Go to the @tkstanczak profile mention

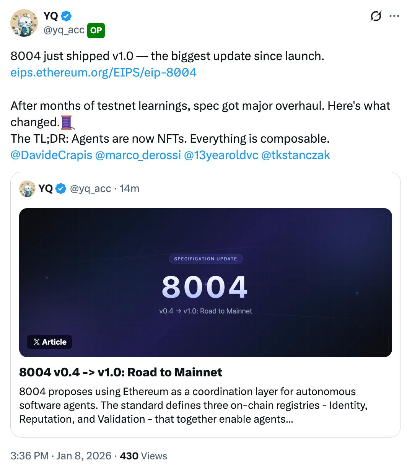click(x=295, y=155)
